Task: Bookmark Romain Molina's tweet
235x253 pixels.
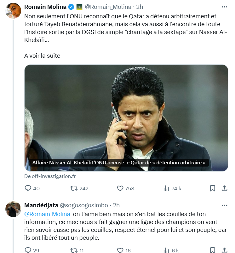Action: pyautogui.click(x=213, y=188)
